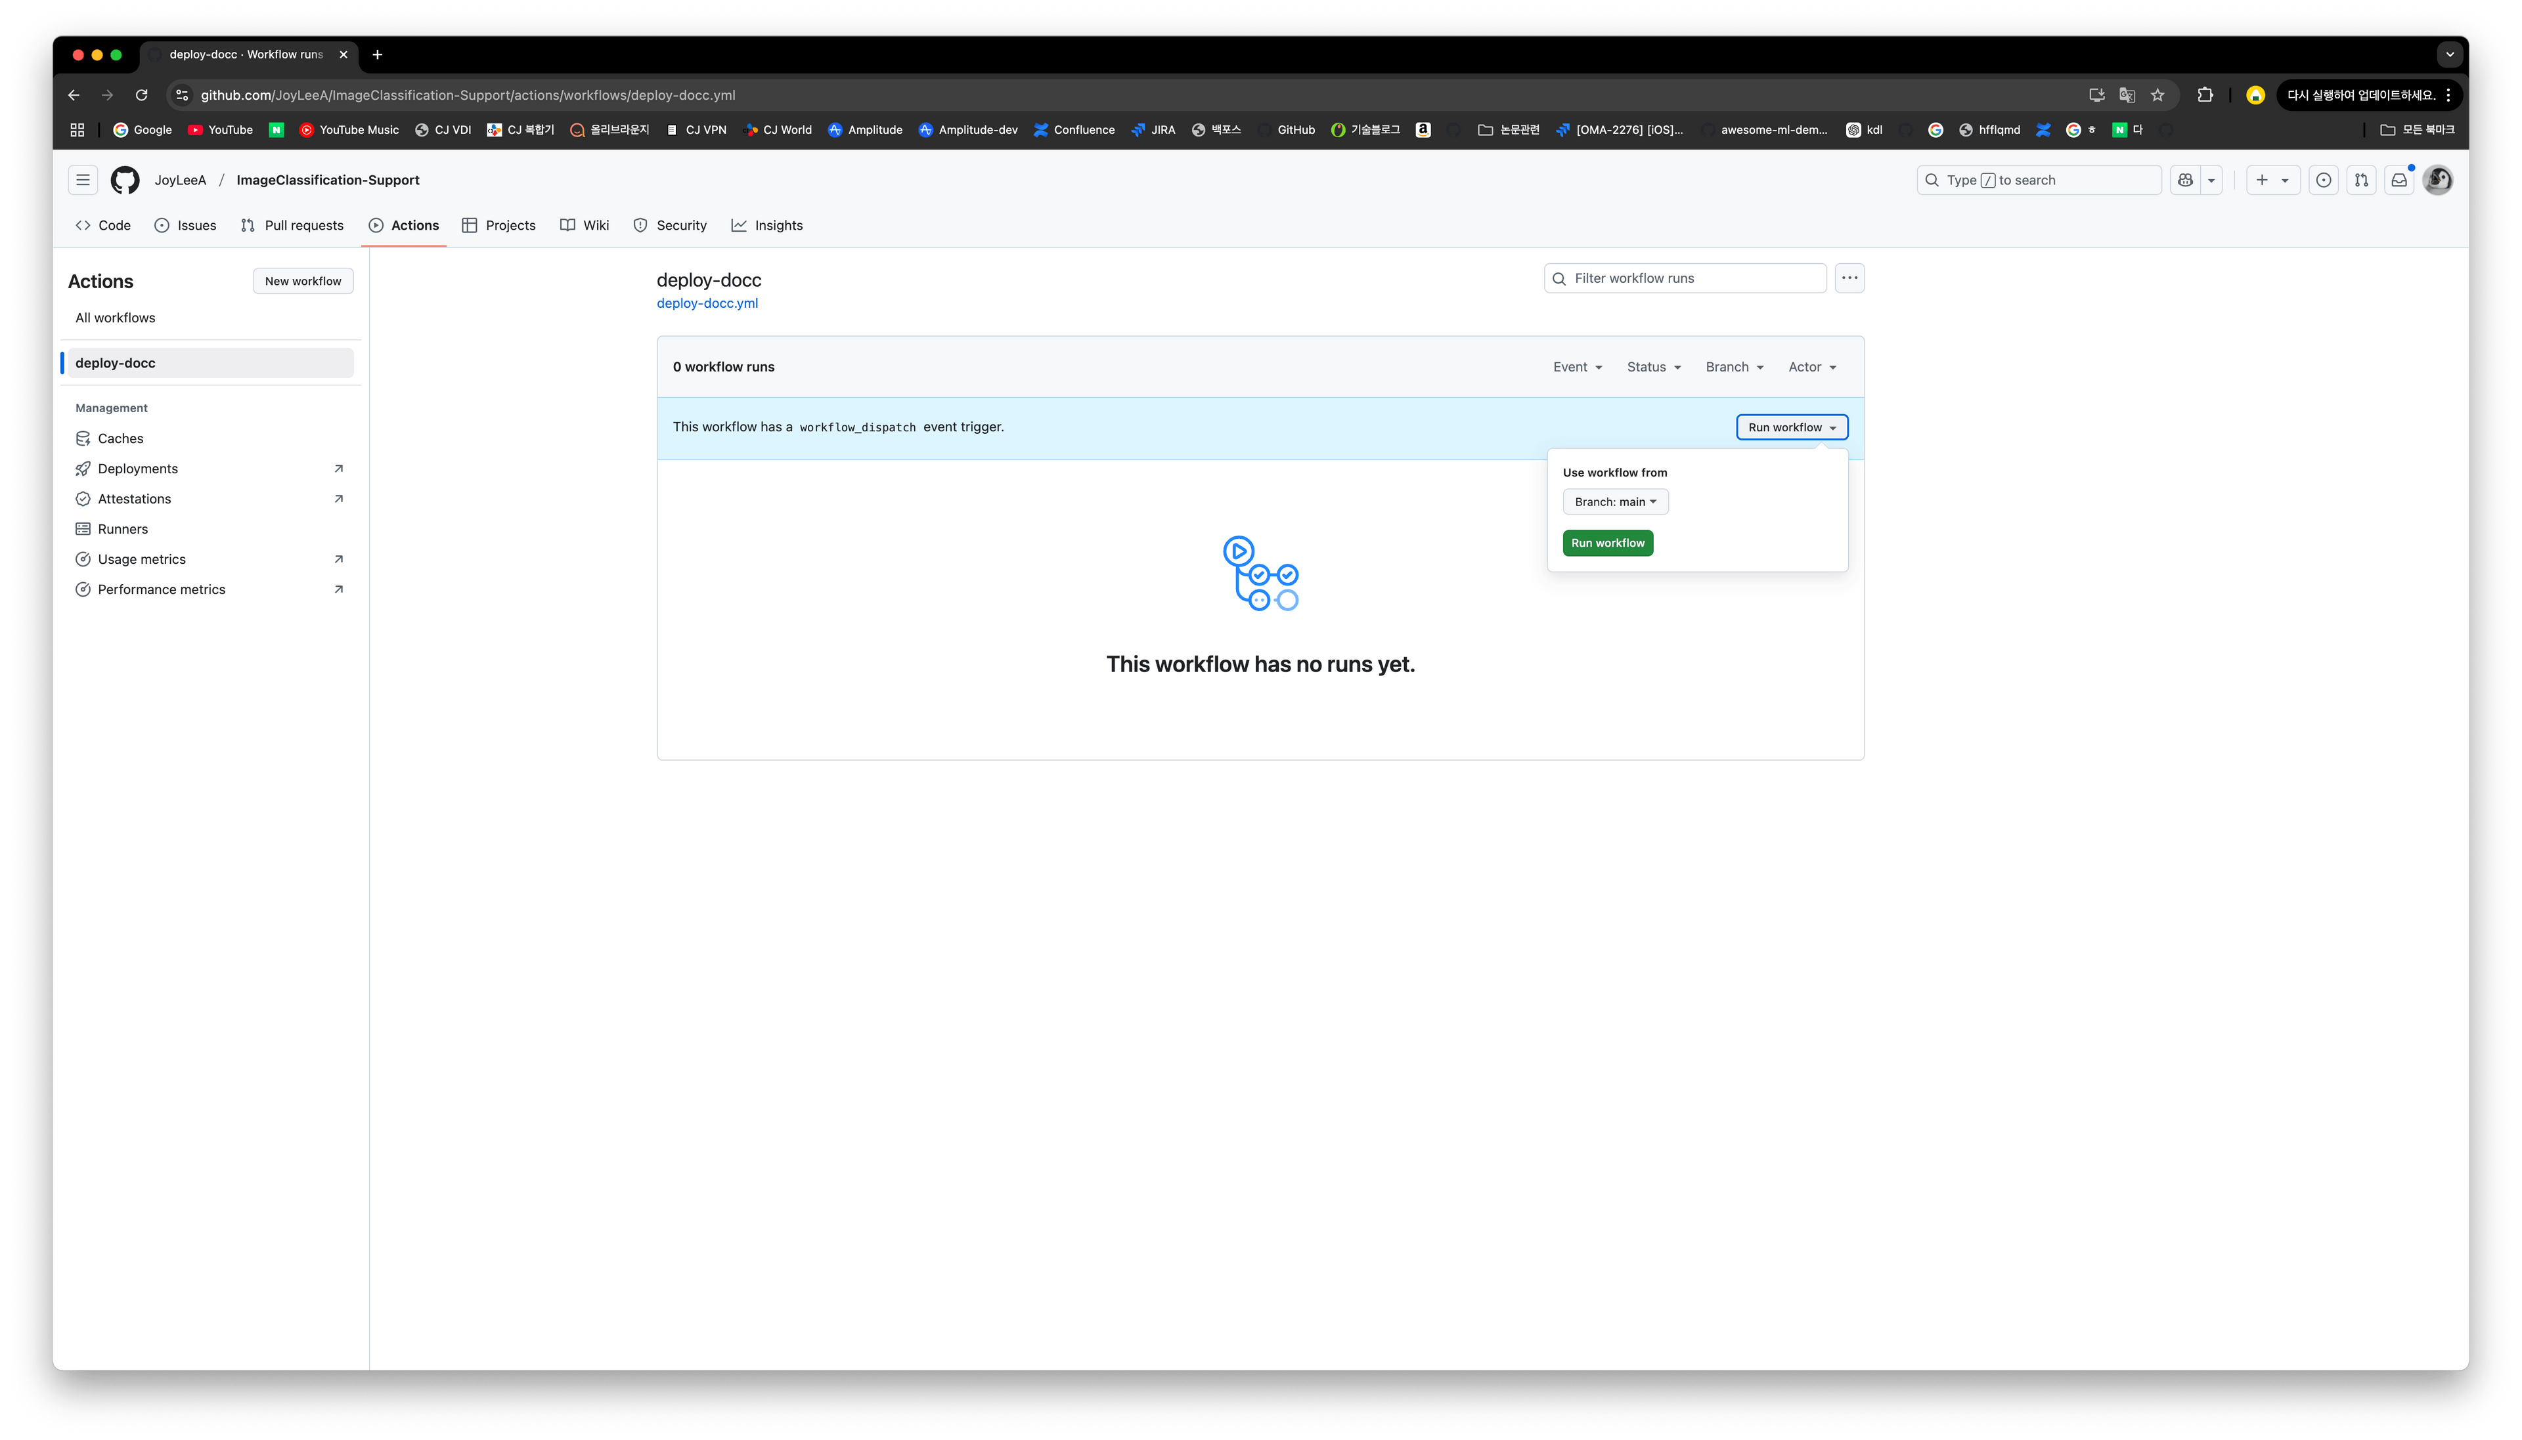The height and width of the screenshot is (1440, 2522).
Task: Open the pull requests icon in the header
Action: coord(2360,179)
